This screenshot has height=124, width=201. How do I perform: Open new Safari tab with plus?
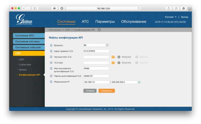pyautogui.click(x=190, y=9)
